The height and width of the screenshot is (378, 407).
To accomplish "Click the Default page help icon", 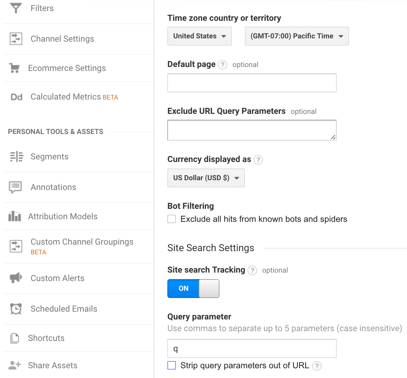I will coord(222,65).
